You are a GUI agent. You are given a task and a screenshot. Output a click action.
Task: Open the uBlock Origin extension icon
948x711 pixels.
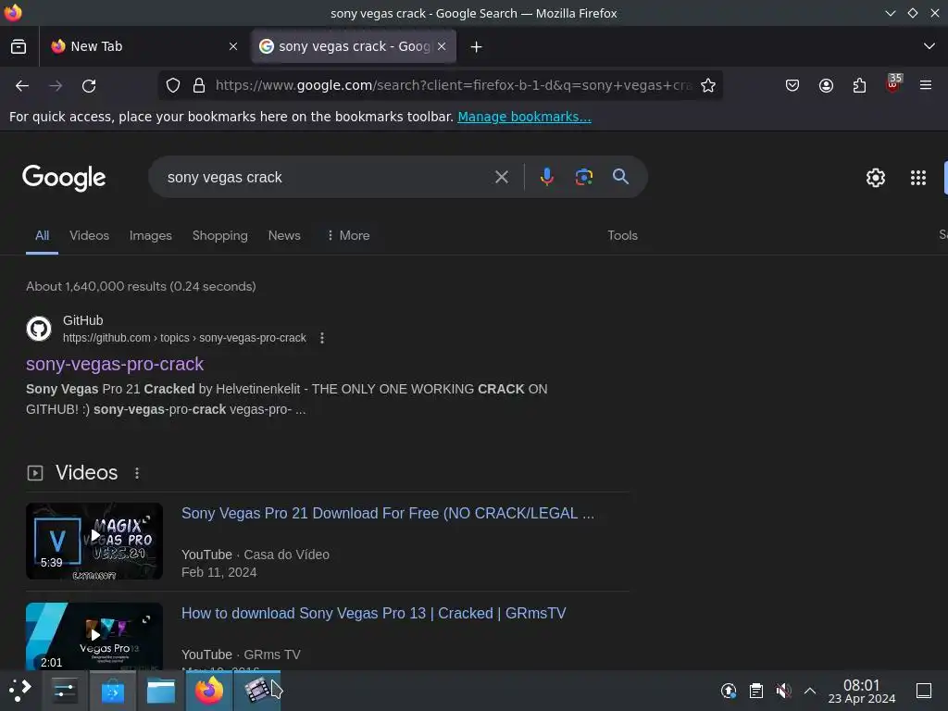tap(893, 84)
